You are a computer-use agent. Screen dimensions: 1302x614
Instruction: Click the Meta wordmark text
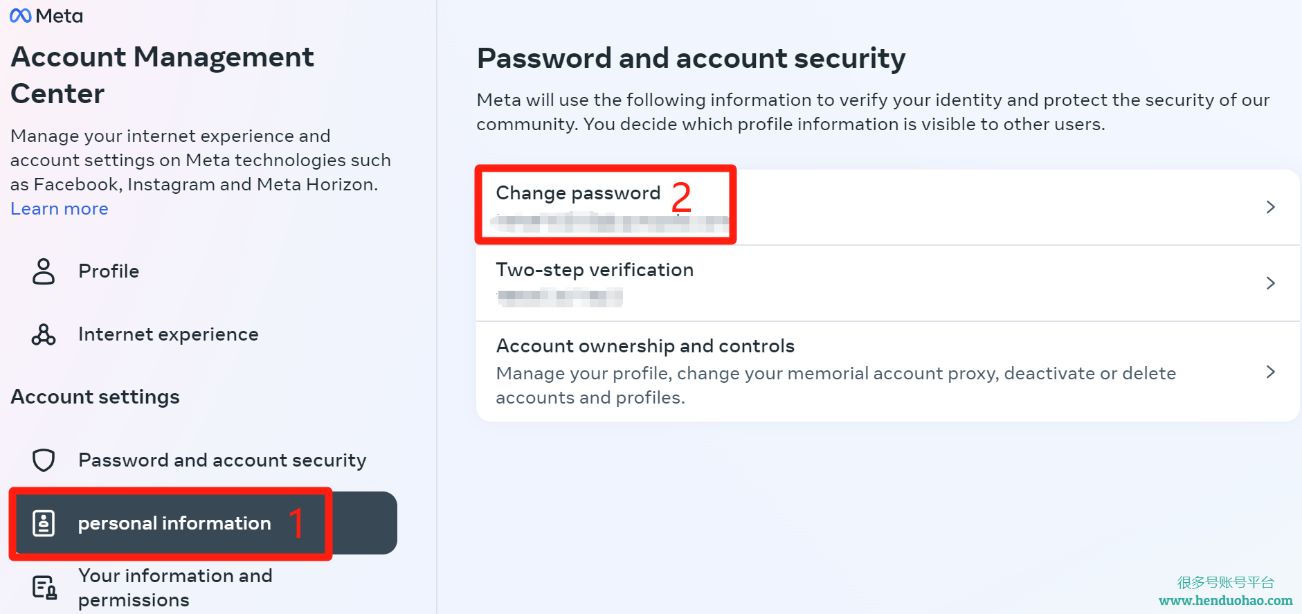click(x=60, y=16)
